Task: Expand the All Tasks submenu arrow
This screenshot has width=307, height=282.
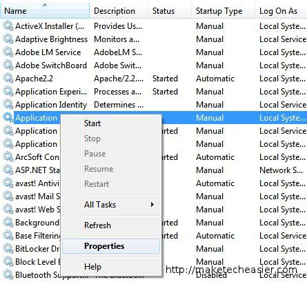Action: [x=152, y=204]
